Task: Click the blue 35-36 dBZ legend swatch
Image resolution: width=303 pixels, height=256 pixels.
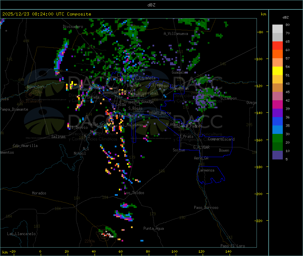Action: point(277,121)
